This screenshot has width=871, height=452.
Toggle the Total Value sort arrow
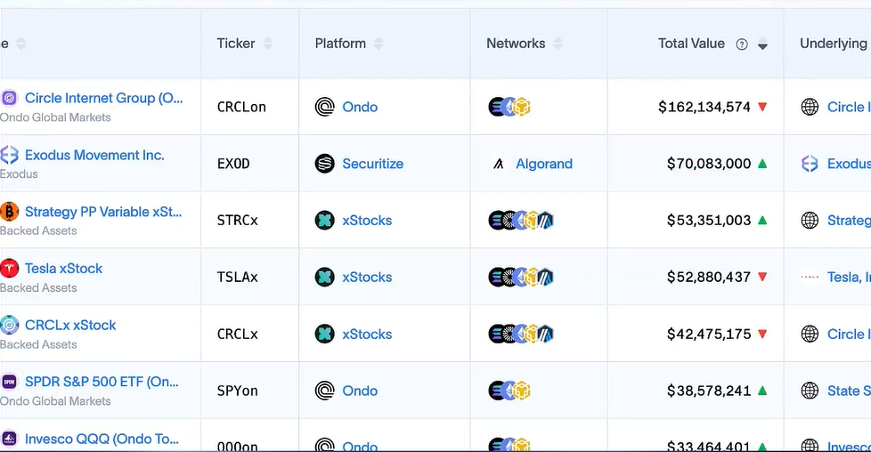click(x=762, y=44)
